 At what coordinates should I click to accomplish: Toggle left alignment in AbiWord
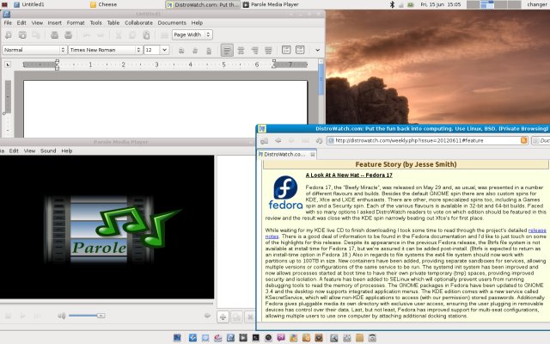click(227, 50)
